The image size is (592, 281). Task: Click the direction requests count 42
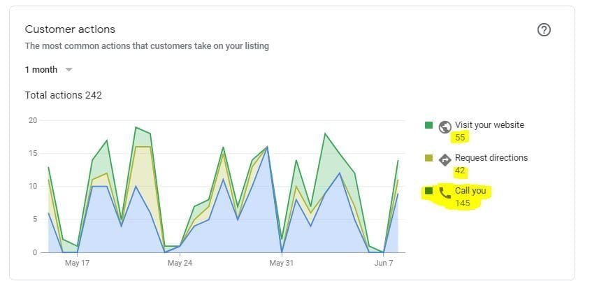pyautogui.click(x=460, y=171)
